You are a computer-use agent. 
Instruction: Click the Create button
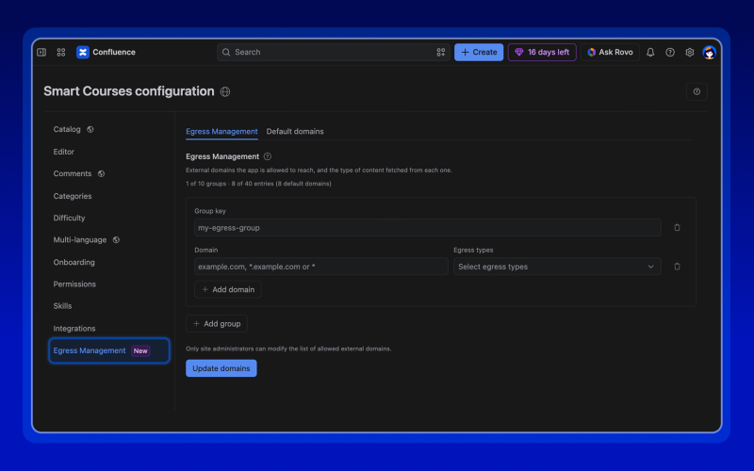[x=479, y=52]
